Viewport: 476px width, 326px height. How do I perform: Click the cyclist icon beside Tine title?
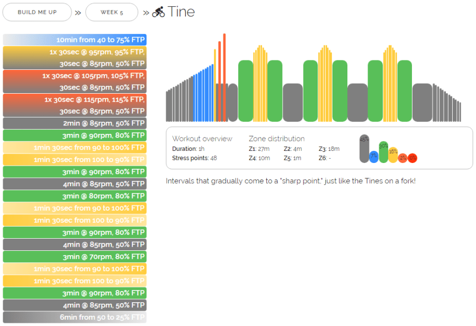[x=158, y=12]
